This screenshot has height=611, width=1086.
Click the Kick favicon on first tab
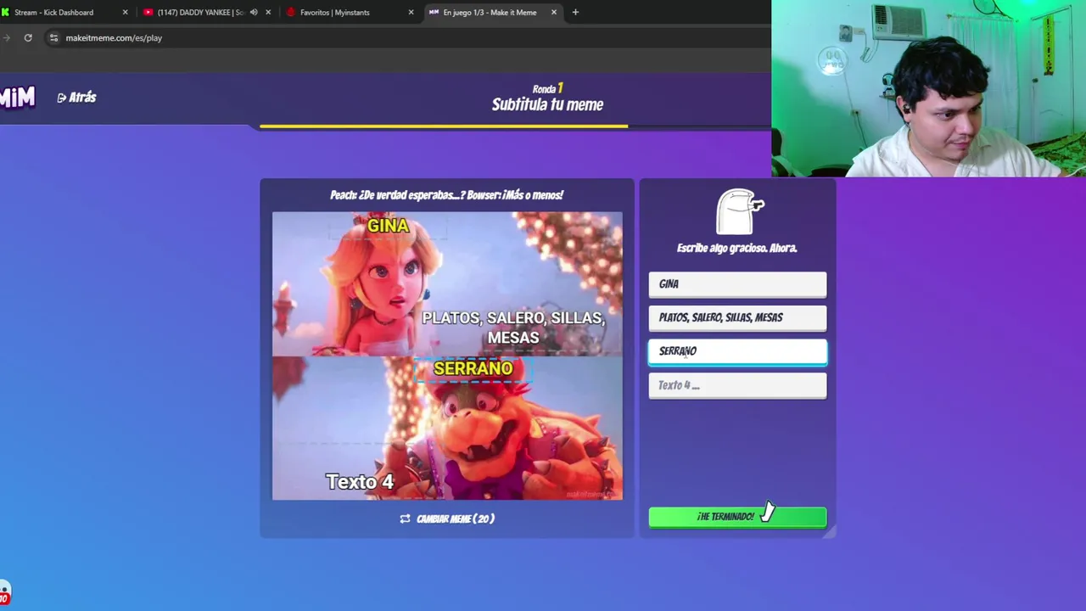(x=5, y=12)
